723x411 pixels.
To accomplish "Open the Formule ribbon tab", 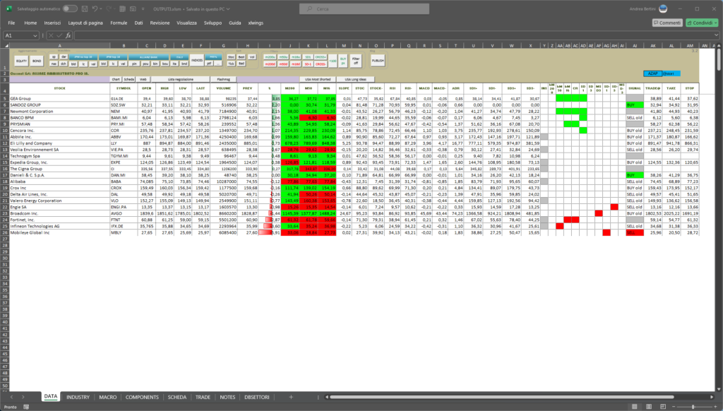I will 119,23.
